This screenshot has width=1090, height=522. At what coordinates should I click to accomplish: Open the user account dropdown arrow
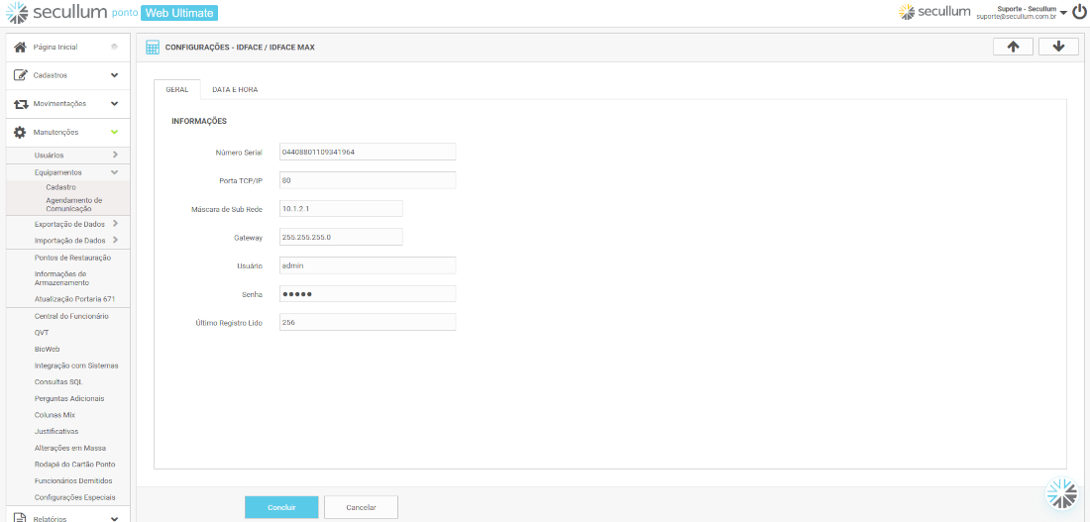(1063, 13)
